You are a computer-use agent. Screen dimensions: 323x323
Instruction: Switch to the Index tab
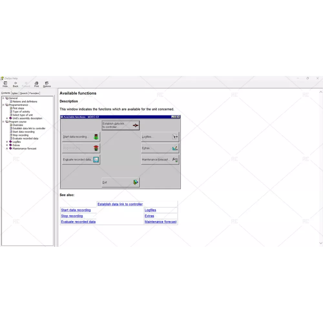[x=15, y=93]
